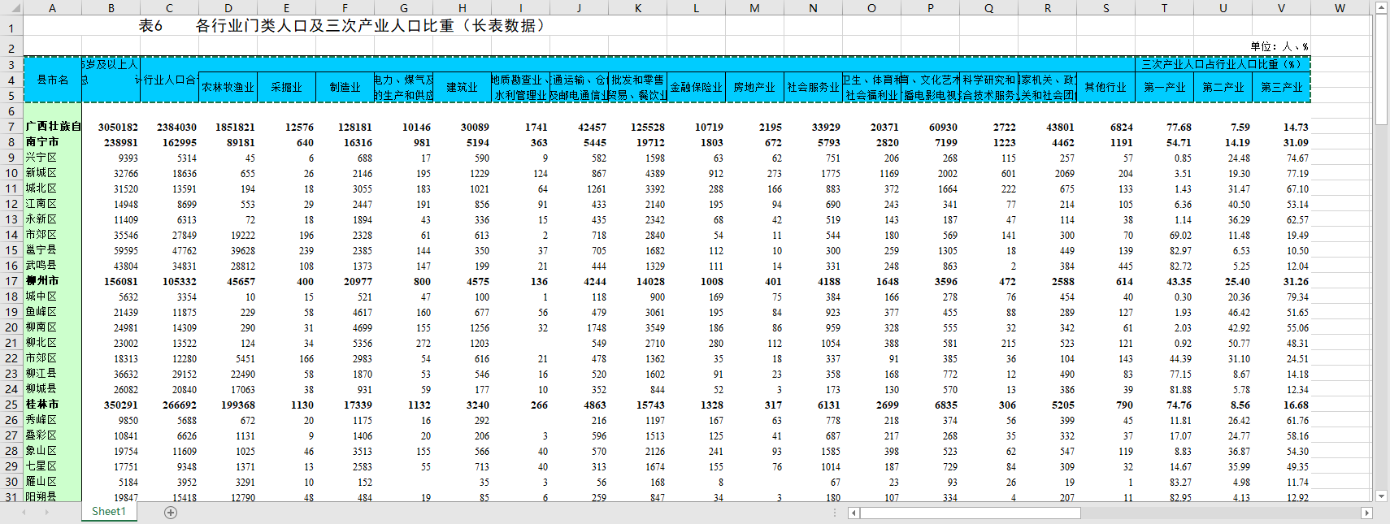Select the 柳州市 row label cell

tap(53, 281)
